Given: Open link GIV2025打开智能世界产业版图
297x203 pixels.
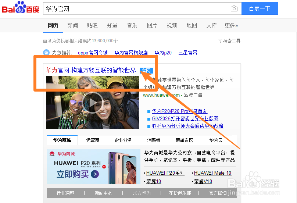Looking at the screenshot, I should tap(185, 118).
